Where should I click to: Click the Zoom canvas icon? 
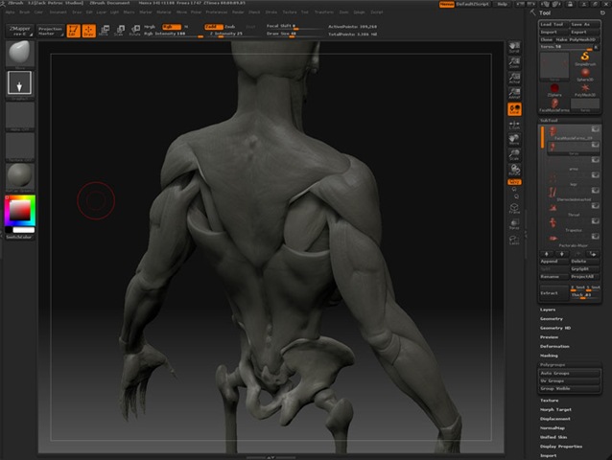(x=514, y=62)
